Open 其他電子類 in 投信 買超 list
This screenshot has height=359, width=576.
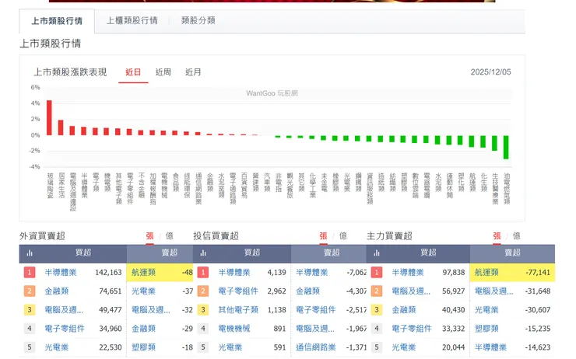click(x=238, y=310)
